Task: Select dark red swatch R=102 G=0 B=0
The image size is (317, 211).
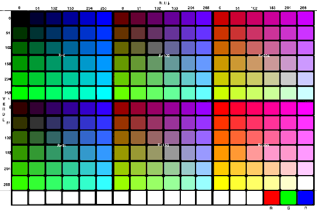Action: click(x=121, y=18)
